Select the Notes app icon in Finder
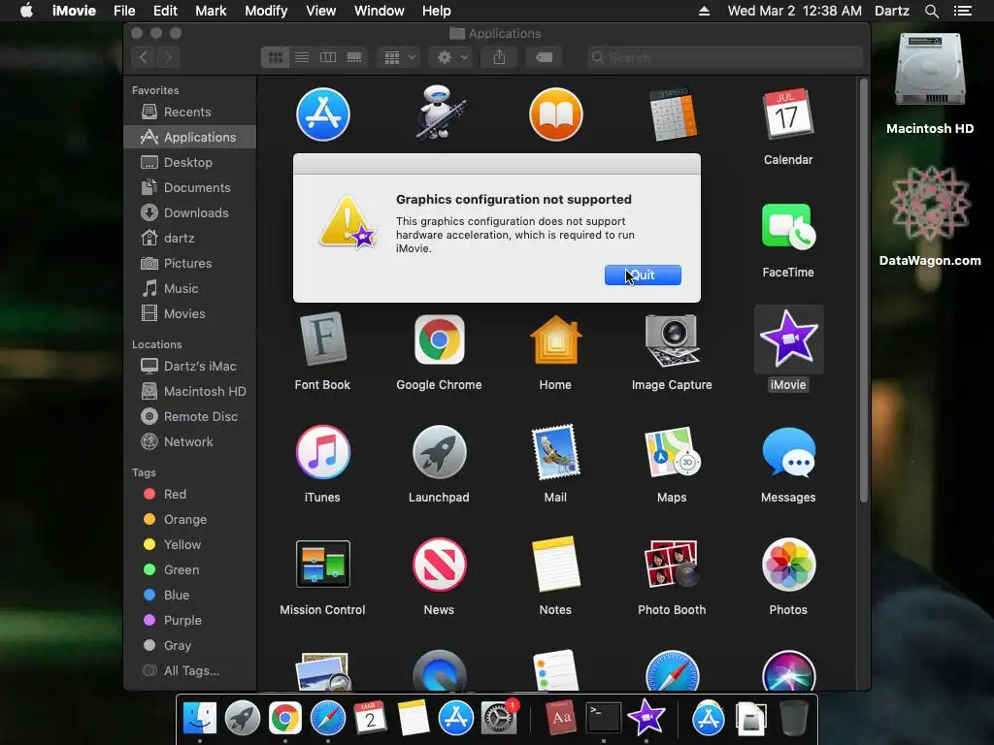This screenshot has width=994, height=745. [556, 564]
